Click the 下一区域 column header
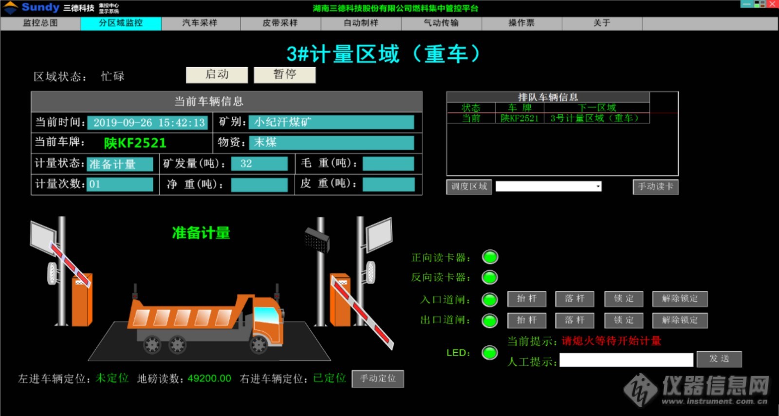This screenshot has width=779, height=416. [x=597, y=108]
